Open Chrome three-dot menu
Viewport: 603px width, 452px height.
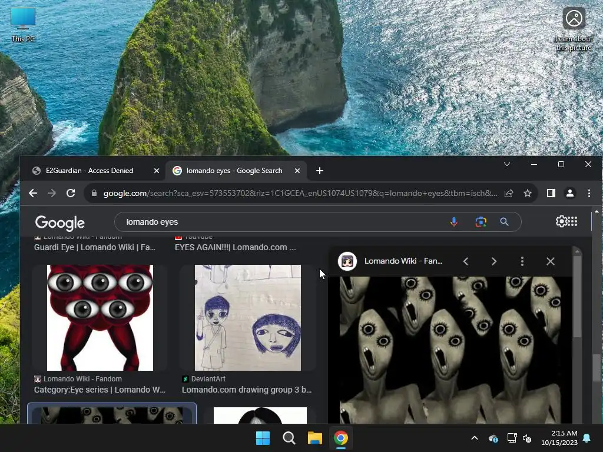click(x=589, y=193)
